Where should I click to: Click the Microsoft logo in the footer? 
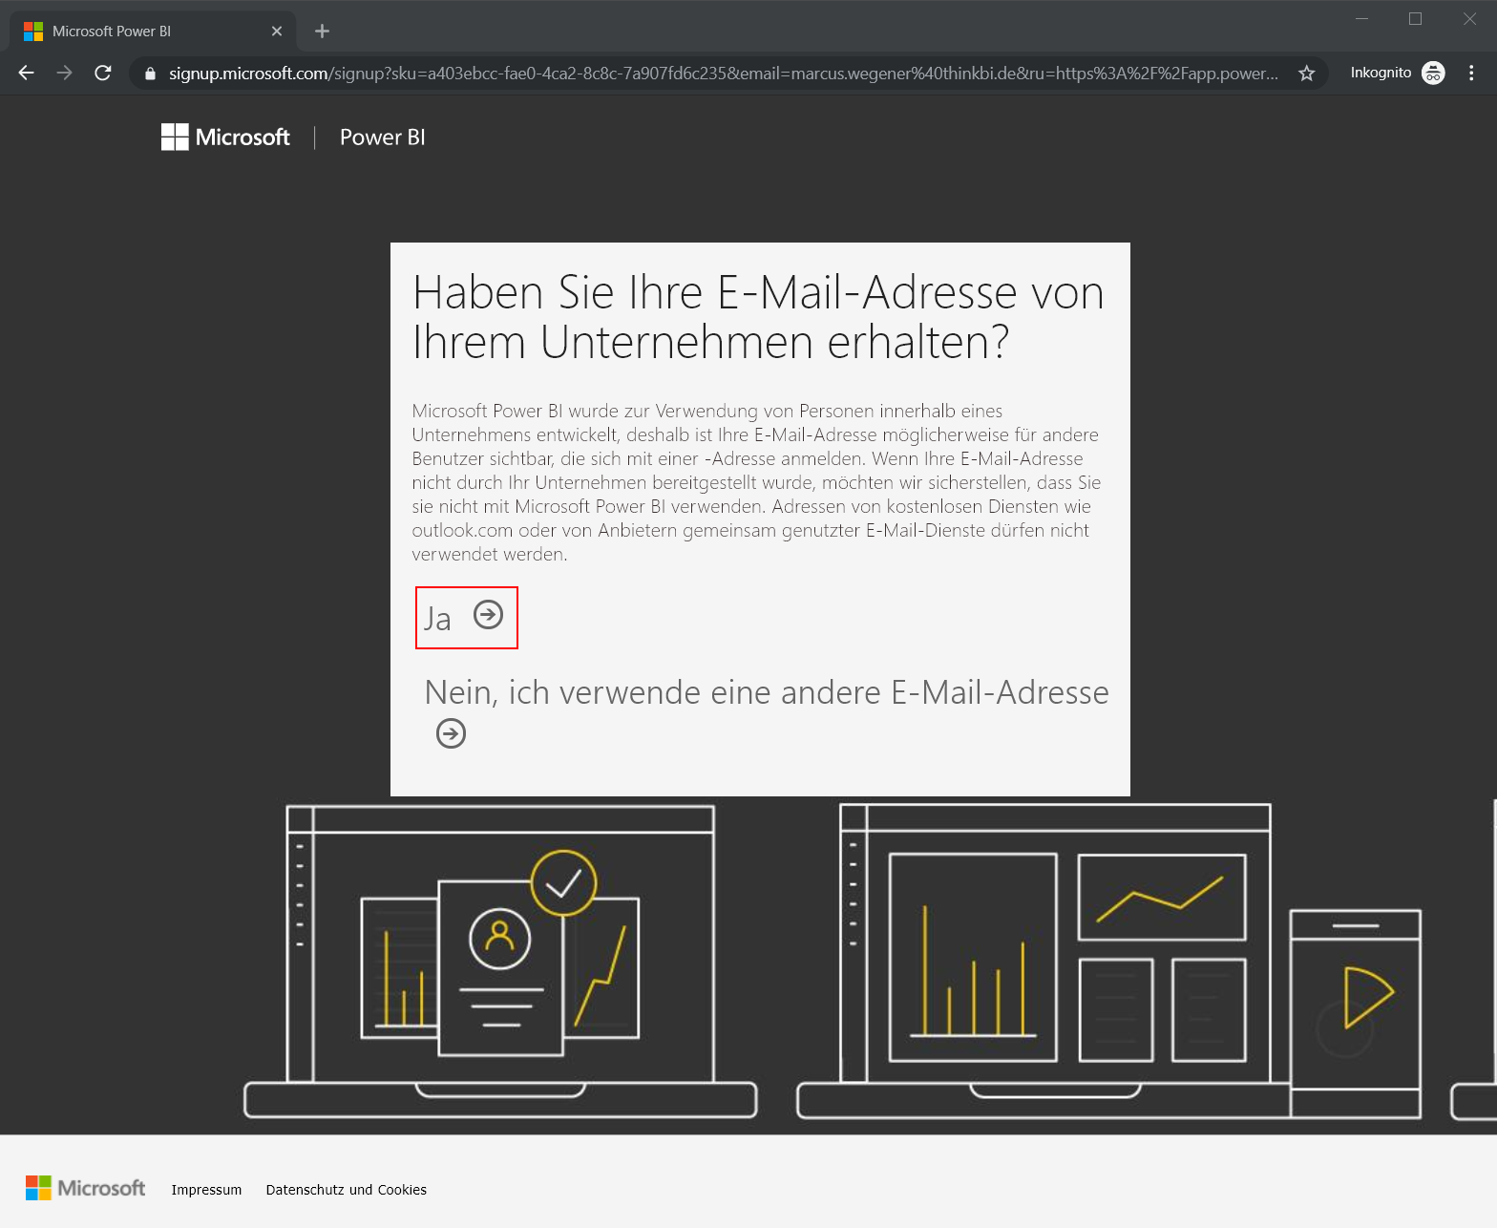pyautogui.click(x=86, y=1188)
